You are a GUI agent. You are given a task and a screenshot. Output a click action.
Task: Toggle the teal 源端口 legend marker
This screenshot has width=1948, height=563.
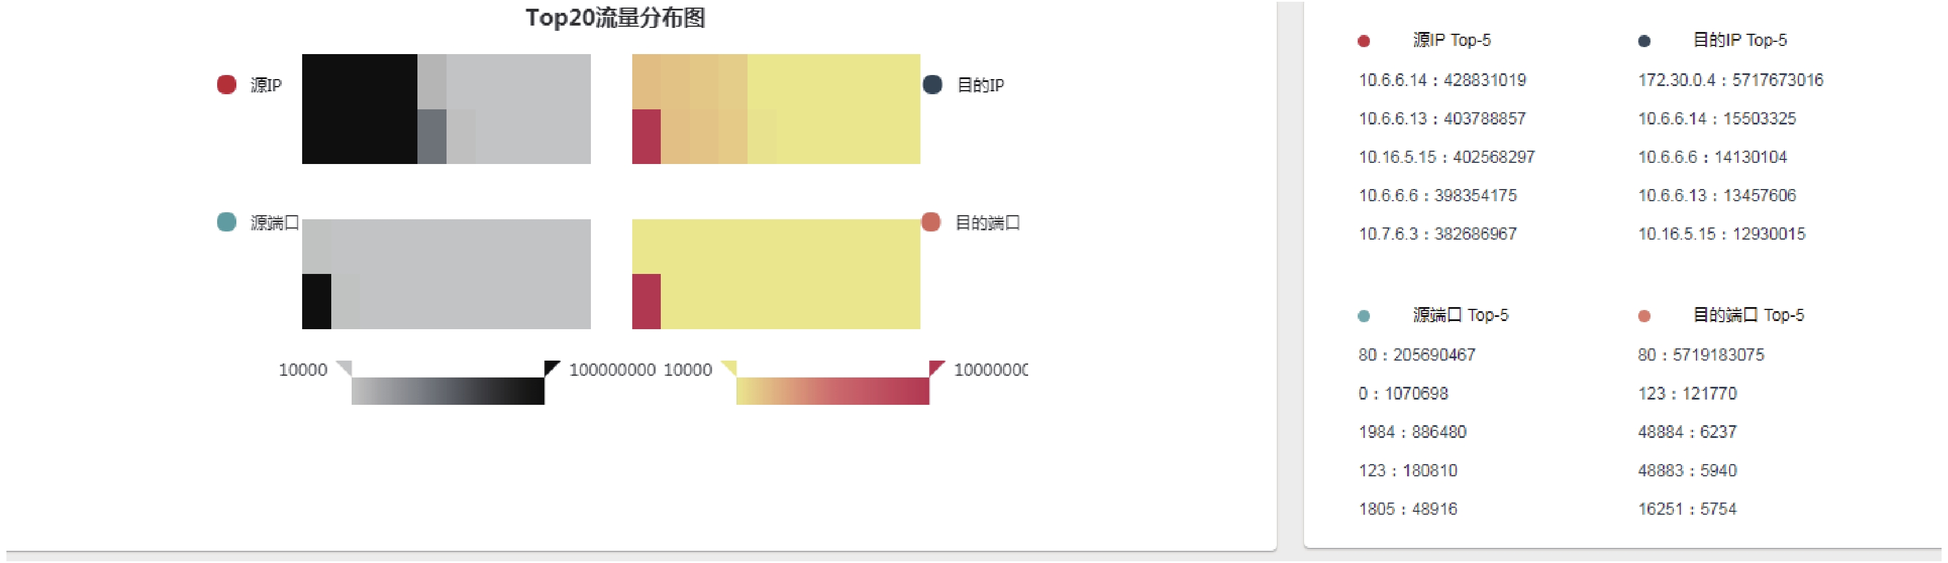coord(227,222)
